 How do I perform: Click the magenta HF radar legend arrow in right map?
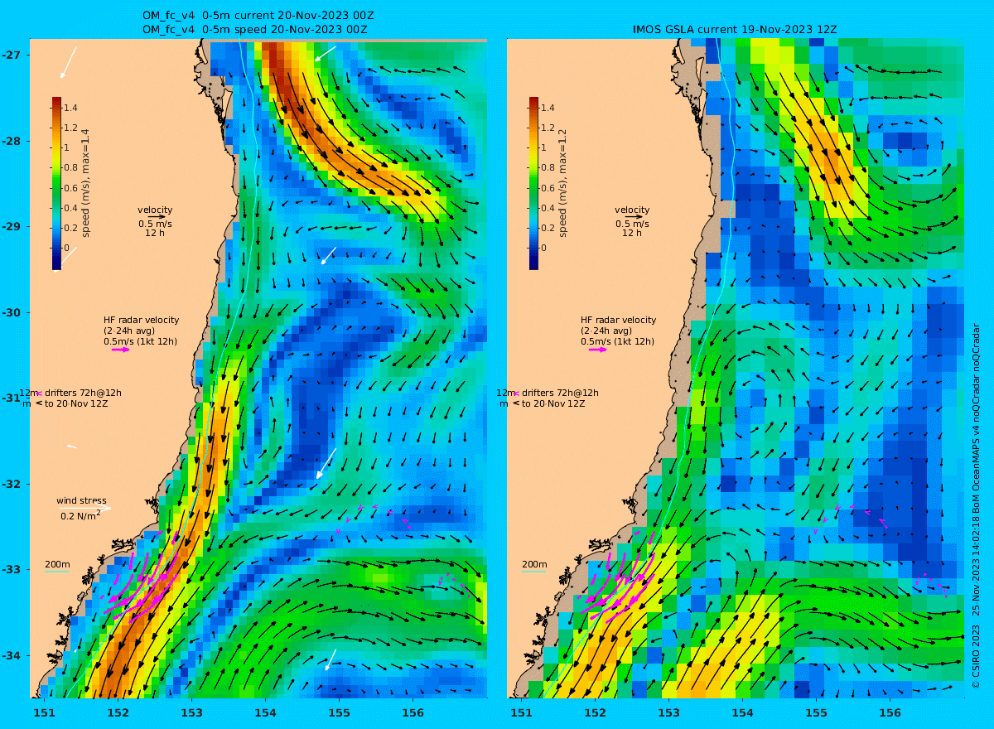(598, 350)
